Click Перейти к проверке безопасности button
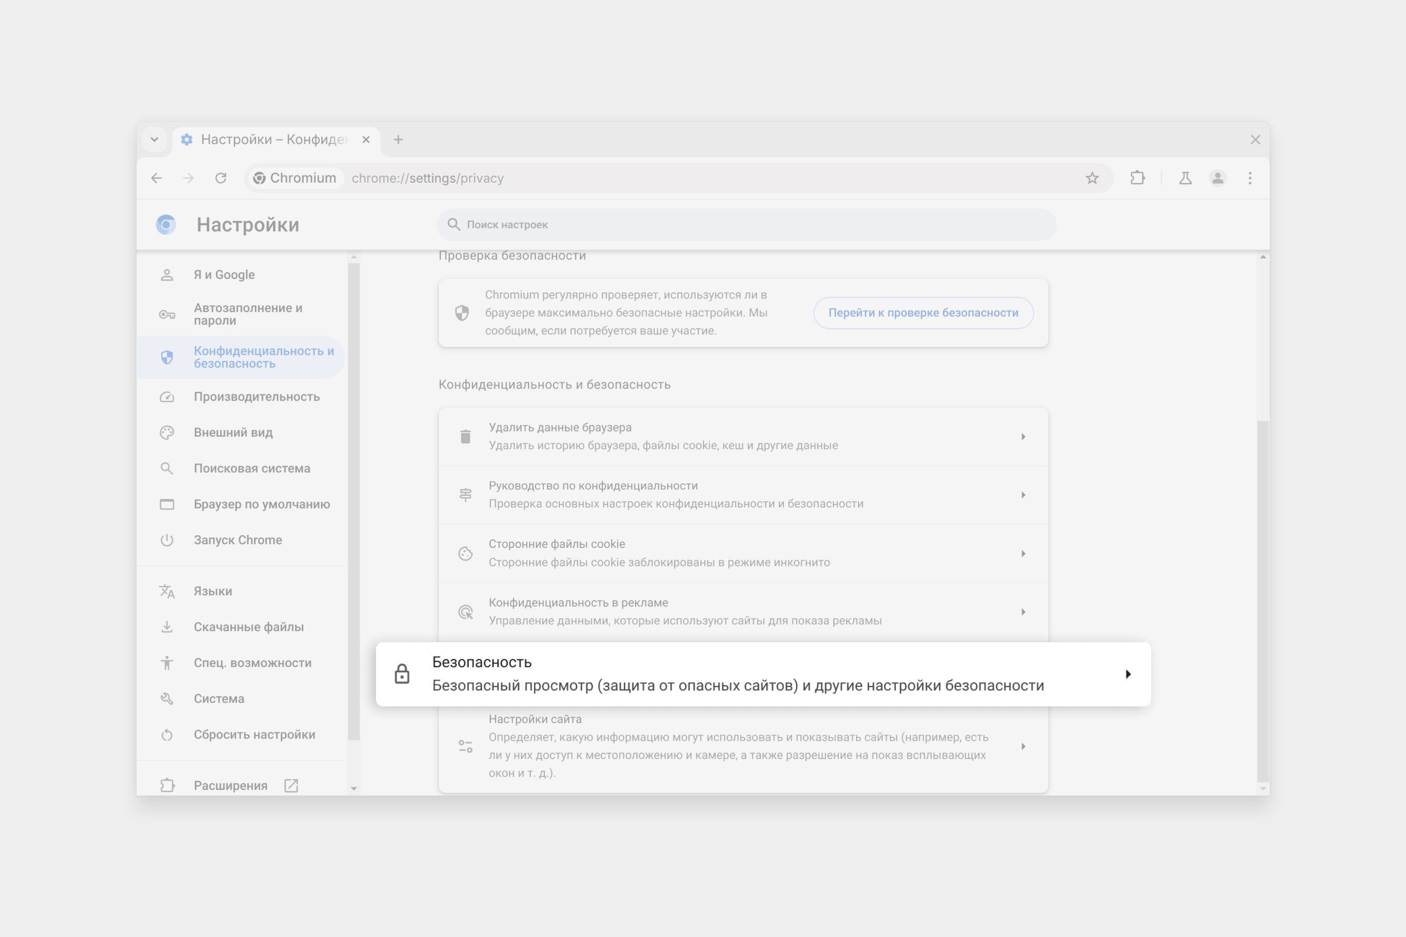 point(923,313)
